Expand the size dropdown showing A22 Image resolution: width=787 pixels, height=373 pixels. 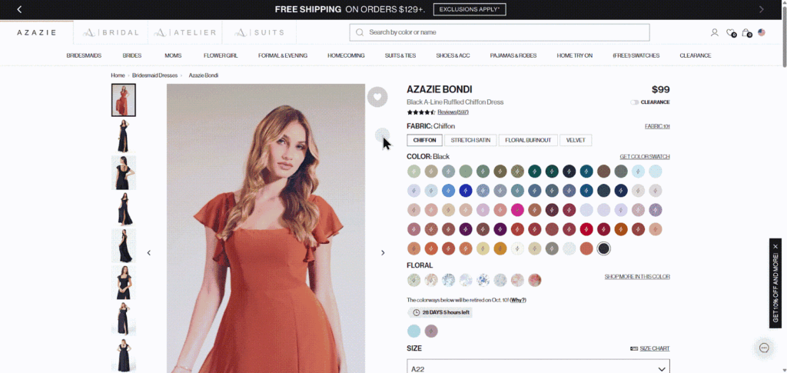[x=538, y=368]
